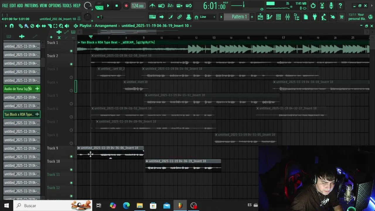Enable typing keyboard to piano
Viewport: 375px width, 211px height.
tap(152, 17)
